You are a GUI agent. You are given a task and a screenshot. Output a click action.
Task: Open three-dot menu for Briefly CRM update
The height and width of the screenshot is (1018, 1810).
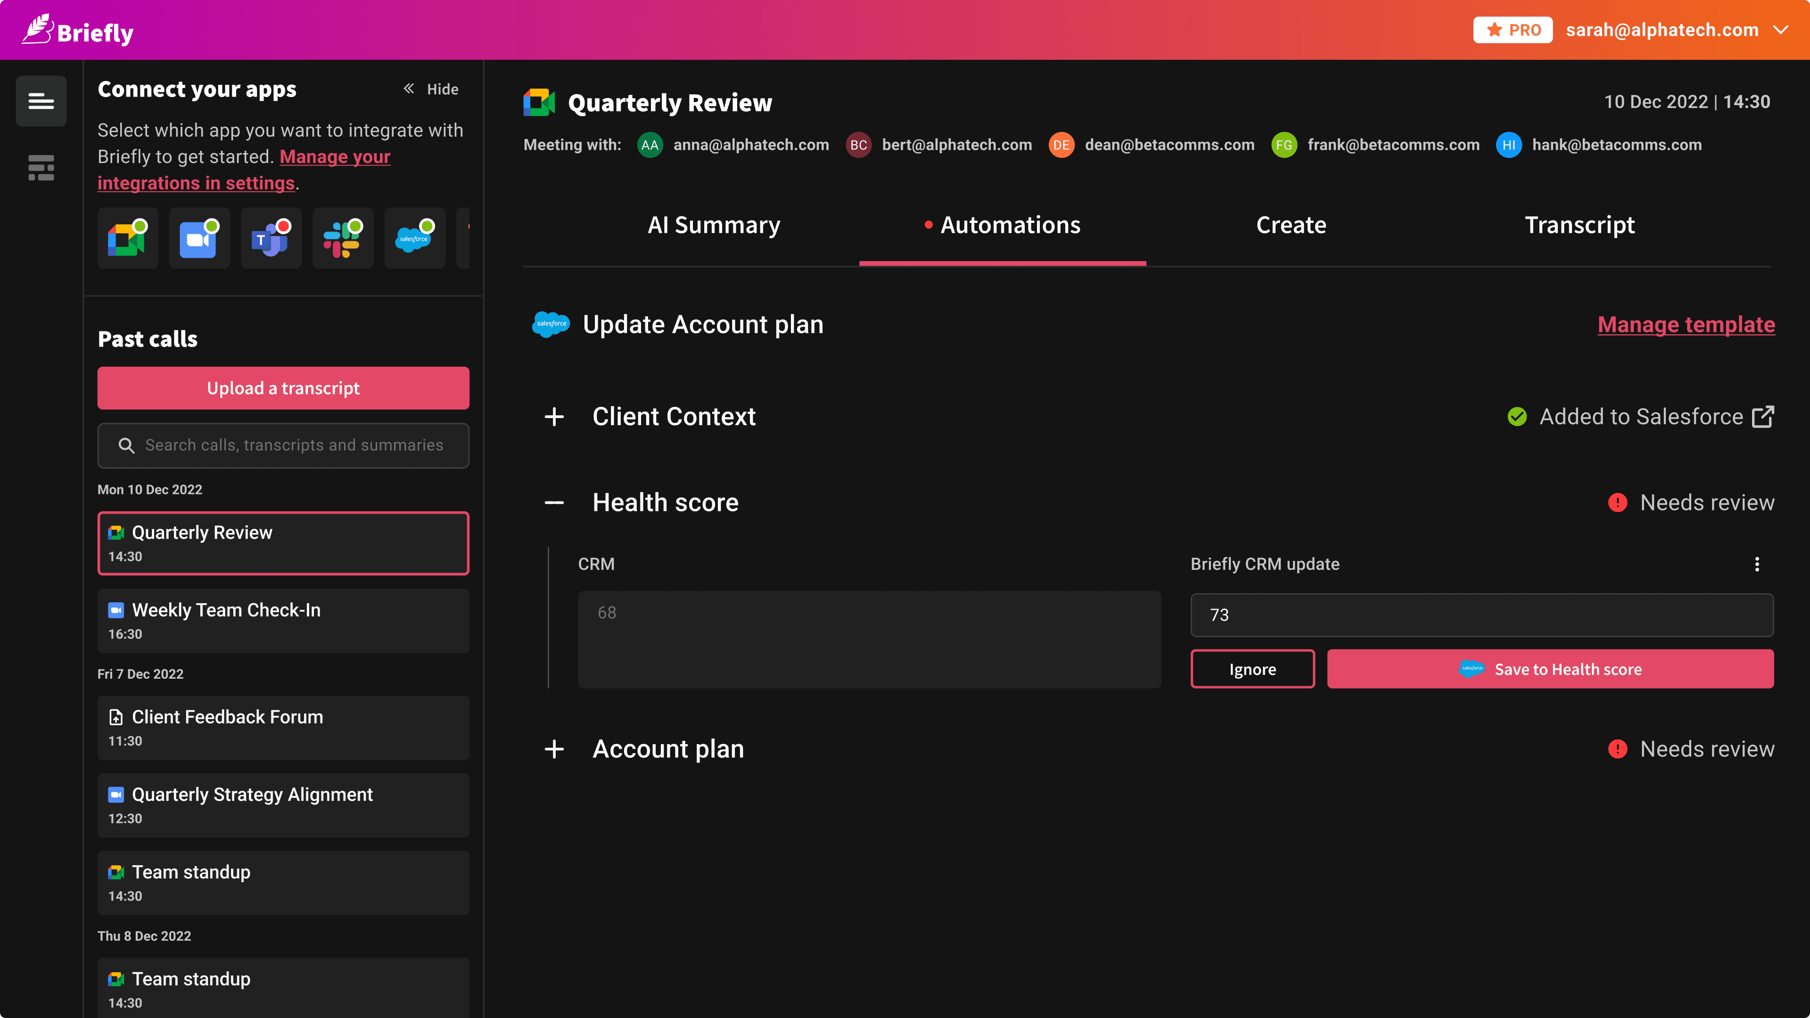tap(1757, 564)
